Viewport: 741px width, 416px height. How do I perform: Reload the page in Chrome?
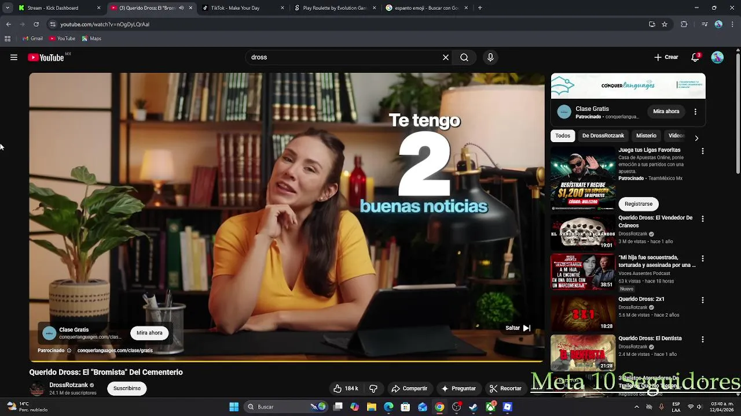36,24
